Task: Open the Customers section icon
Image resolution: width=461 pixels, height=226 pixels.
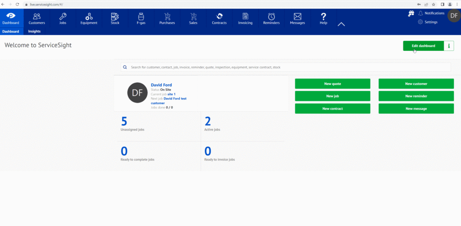Action: coord(37,16)
